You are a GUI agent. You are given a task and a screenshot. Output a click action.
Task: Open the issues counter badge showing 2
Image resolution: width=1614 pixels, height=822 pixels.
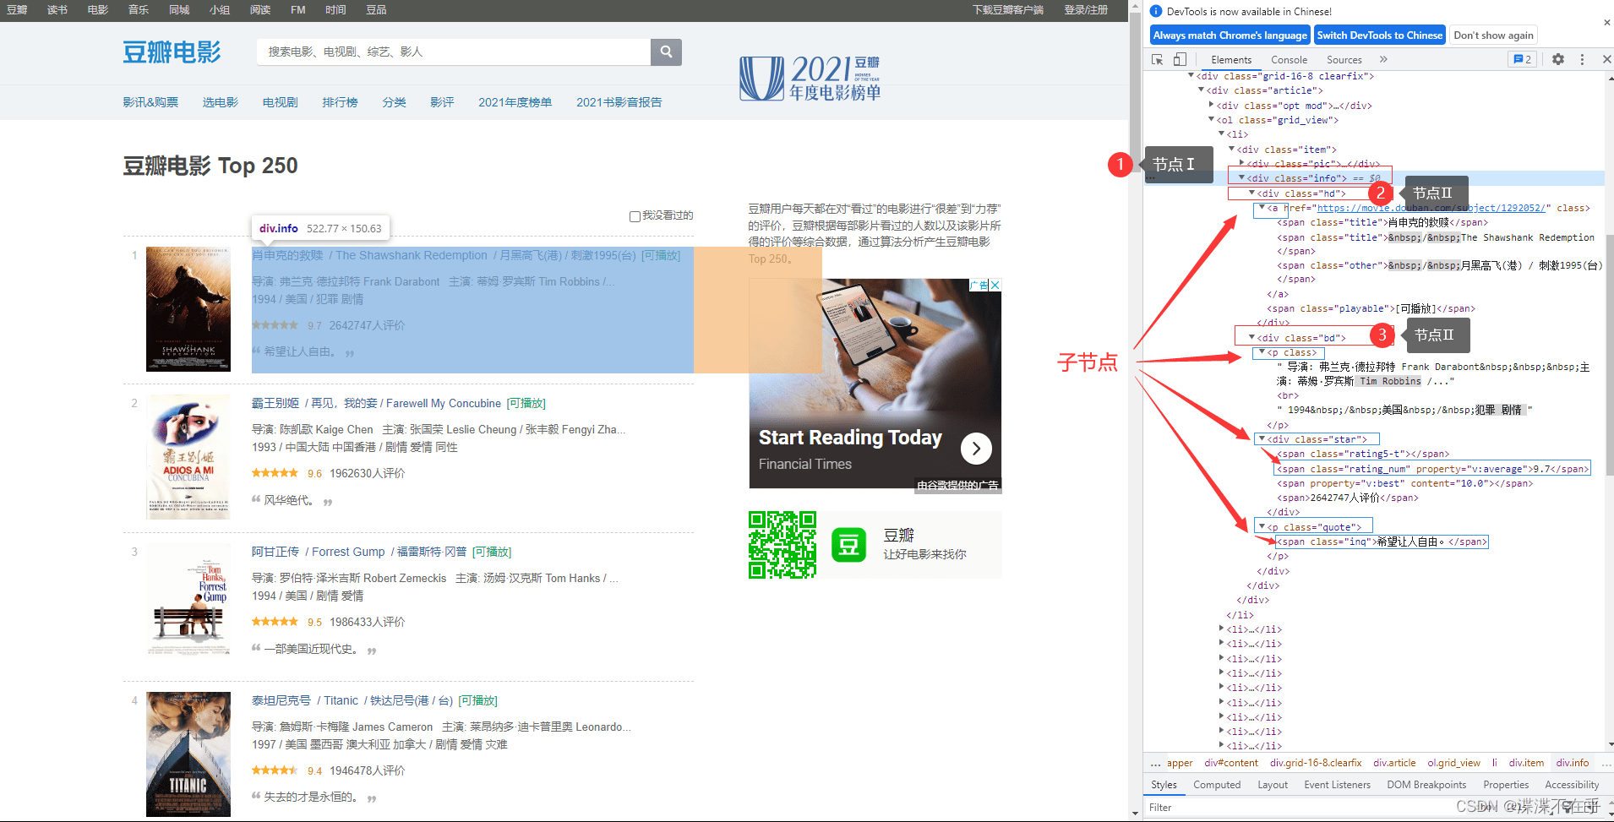tap(1522, 59)
